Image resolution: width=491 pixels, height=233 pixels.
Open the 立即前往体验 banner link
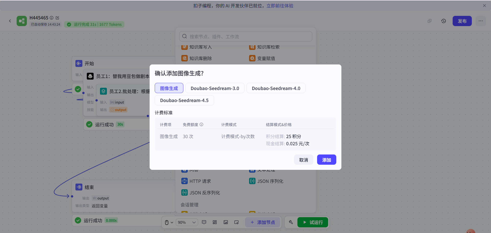coord(280,6)
